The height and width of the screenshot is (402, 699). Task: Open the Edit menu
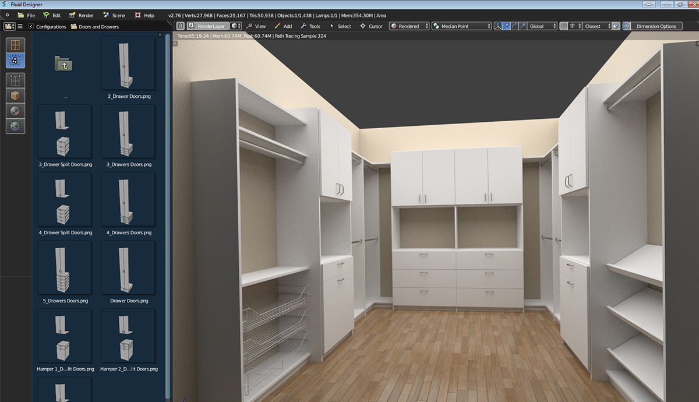click(x=52, y=15)
